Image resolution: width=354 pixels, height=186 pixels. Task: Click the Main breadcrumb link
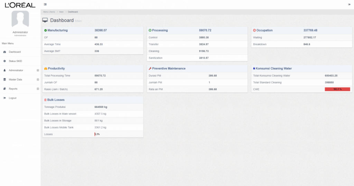61,12
